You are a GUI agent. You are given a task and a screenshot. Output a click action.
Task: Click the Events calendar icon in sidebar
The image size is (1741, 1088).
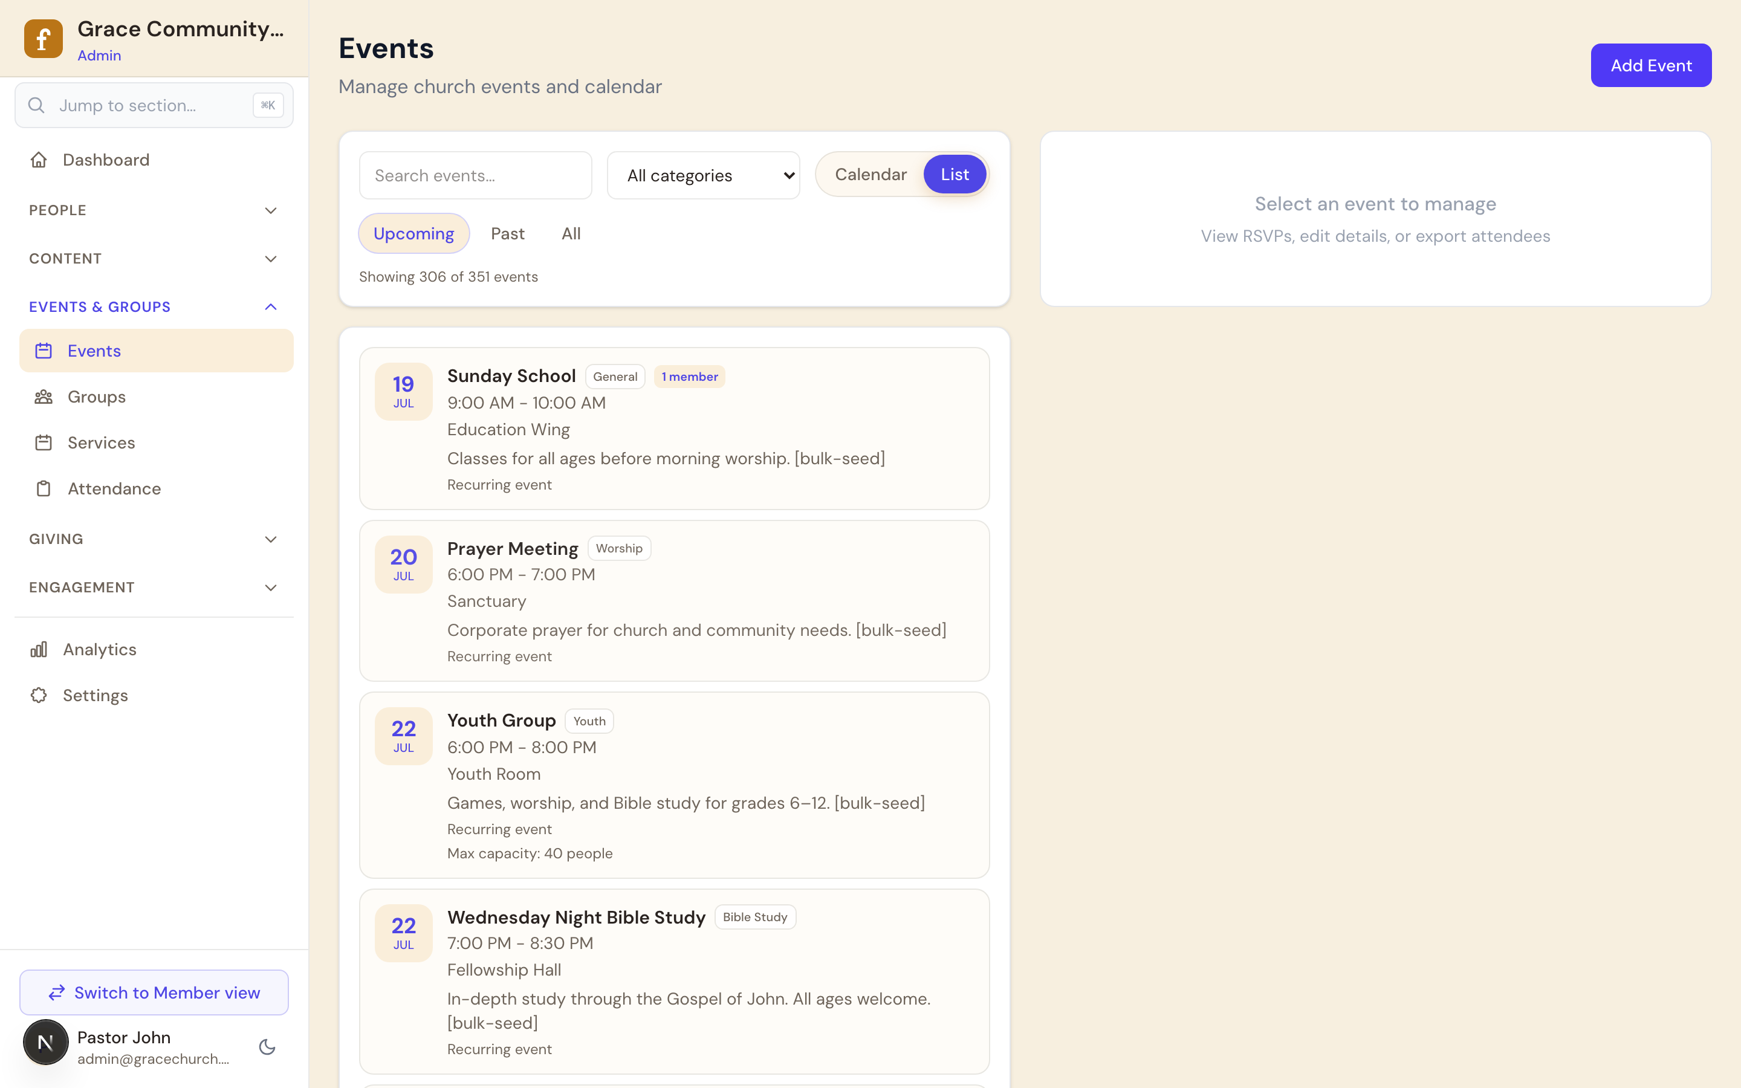pyautogui.click(x=44, y=351)
